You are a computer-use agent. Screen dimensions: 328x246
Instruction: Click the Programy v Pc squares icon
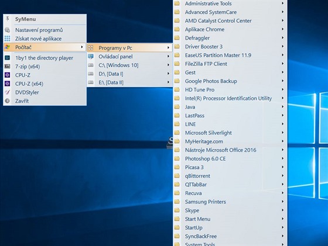coord(91,48)
